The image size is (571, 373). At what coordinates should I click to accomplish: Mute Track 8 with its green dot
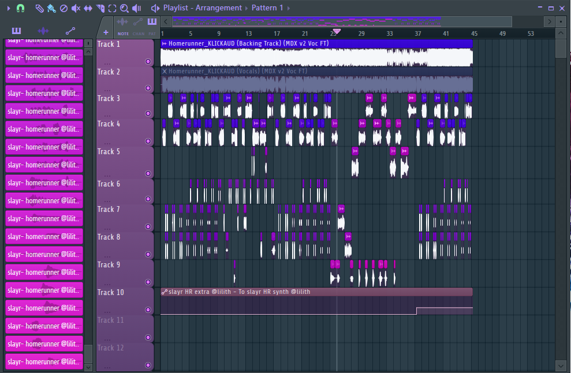point(148,254)
